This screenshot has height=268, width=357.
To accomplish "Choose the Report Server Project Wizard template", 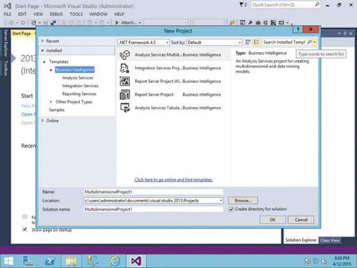I will point(174,81).
